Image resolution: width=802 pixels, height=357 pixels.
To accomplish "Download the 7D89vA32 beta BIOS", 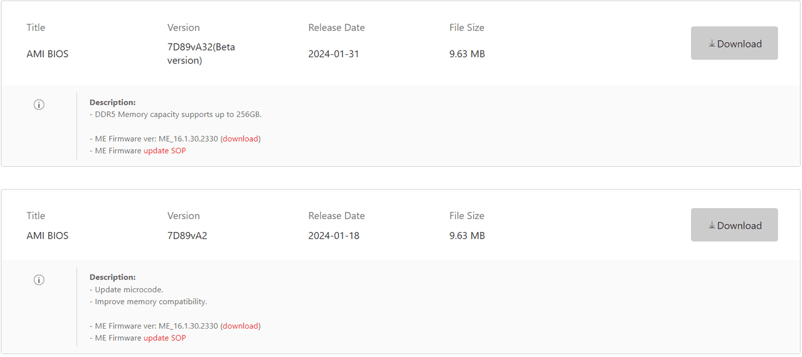I will [x=734, y=43].
